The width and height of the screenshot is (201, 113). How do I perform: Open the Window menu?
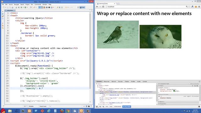click(45, 4)
